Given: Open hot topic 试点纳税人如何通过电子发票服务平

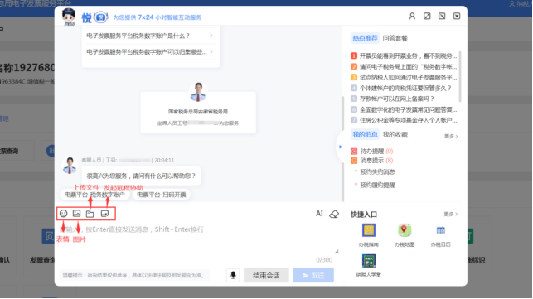Looking at the screenshot, I should [x=404, y=78].
